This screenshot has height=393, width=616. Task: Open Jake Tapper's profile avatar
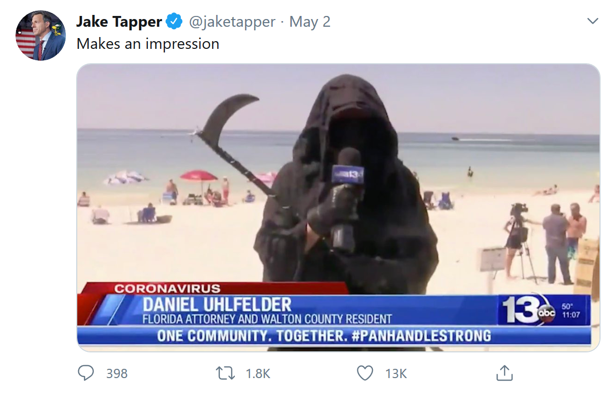(41, 35)
